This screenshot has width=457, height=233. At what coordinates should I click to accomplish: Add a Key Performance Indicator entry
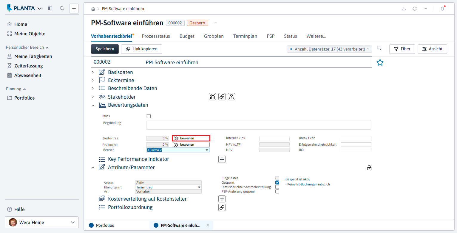222,159
